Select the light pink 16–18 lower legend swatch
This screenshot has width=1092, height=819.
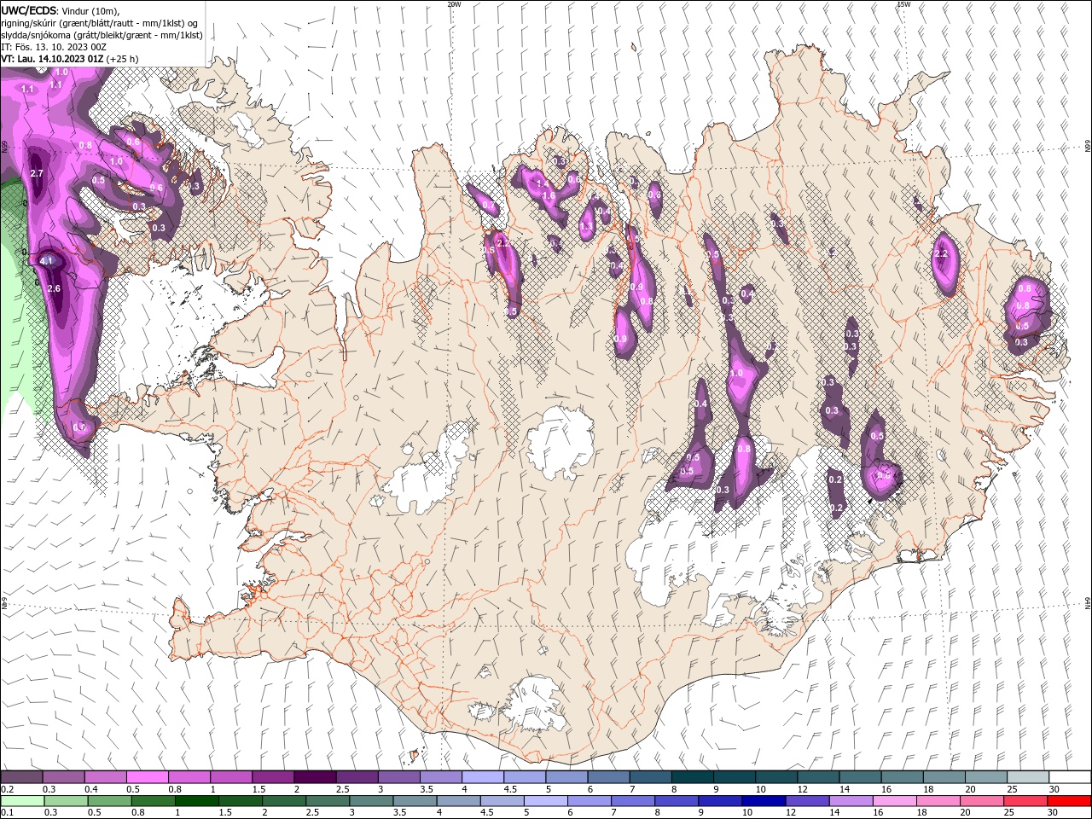click(x=894, y=801)
